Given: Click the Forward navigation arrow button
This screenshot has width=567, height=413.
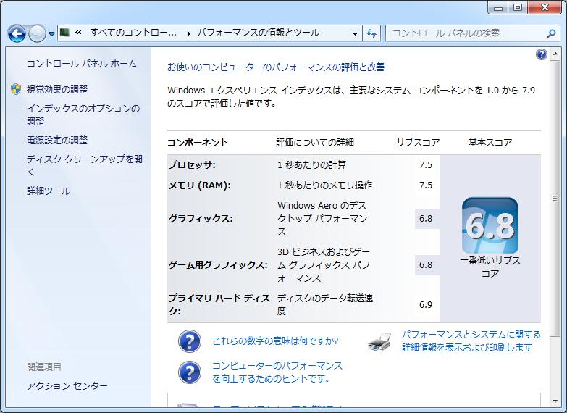Looking at the screenshot, I should click(37, 34).
